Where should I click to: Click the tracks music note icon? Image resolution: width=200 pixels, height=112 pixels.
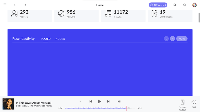coord(108,14)
